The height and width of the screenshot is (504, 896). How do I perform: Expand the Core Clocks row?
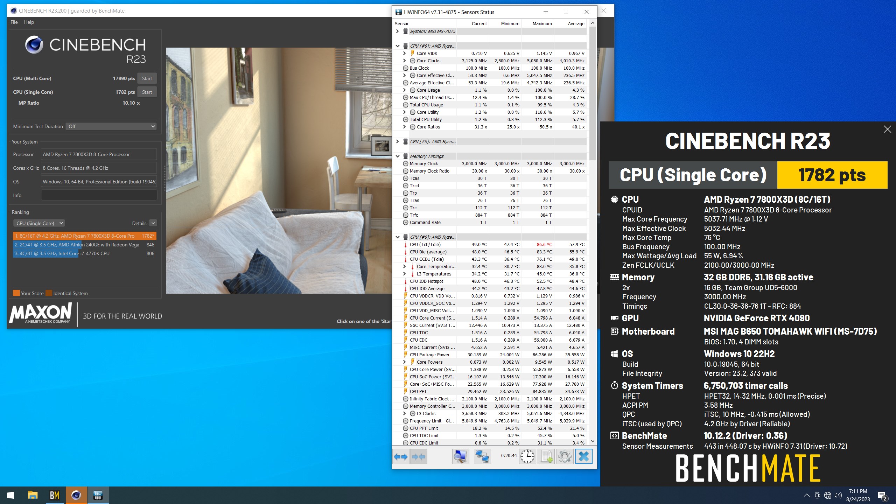(x=404, y=61)
